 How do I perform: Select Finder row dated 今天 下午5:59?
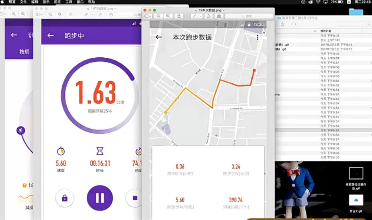point(323,58)
